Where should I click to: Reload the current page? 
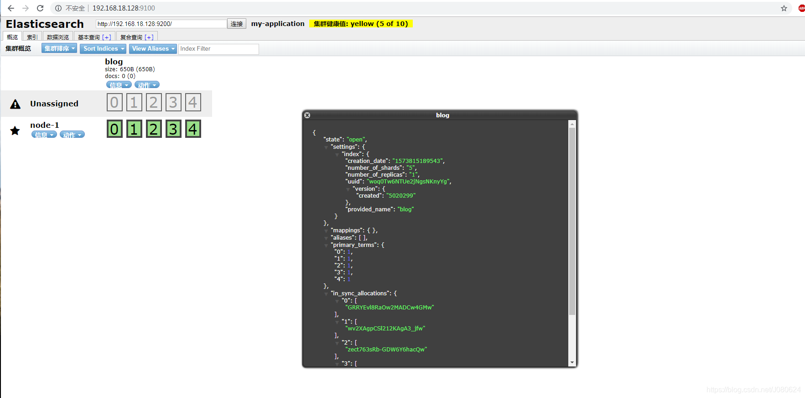40,8
